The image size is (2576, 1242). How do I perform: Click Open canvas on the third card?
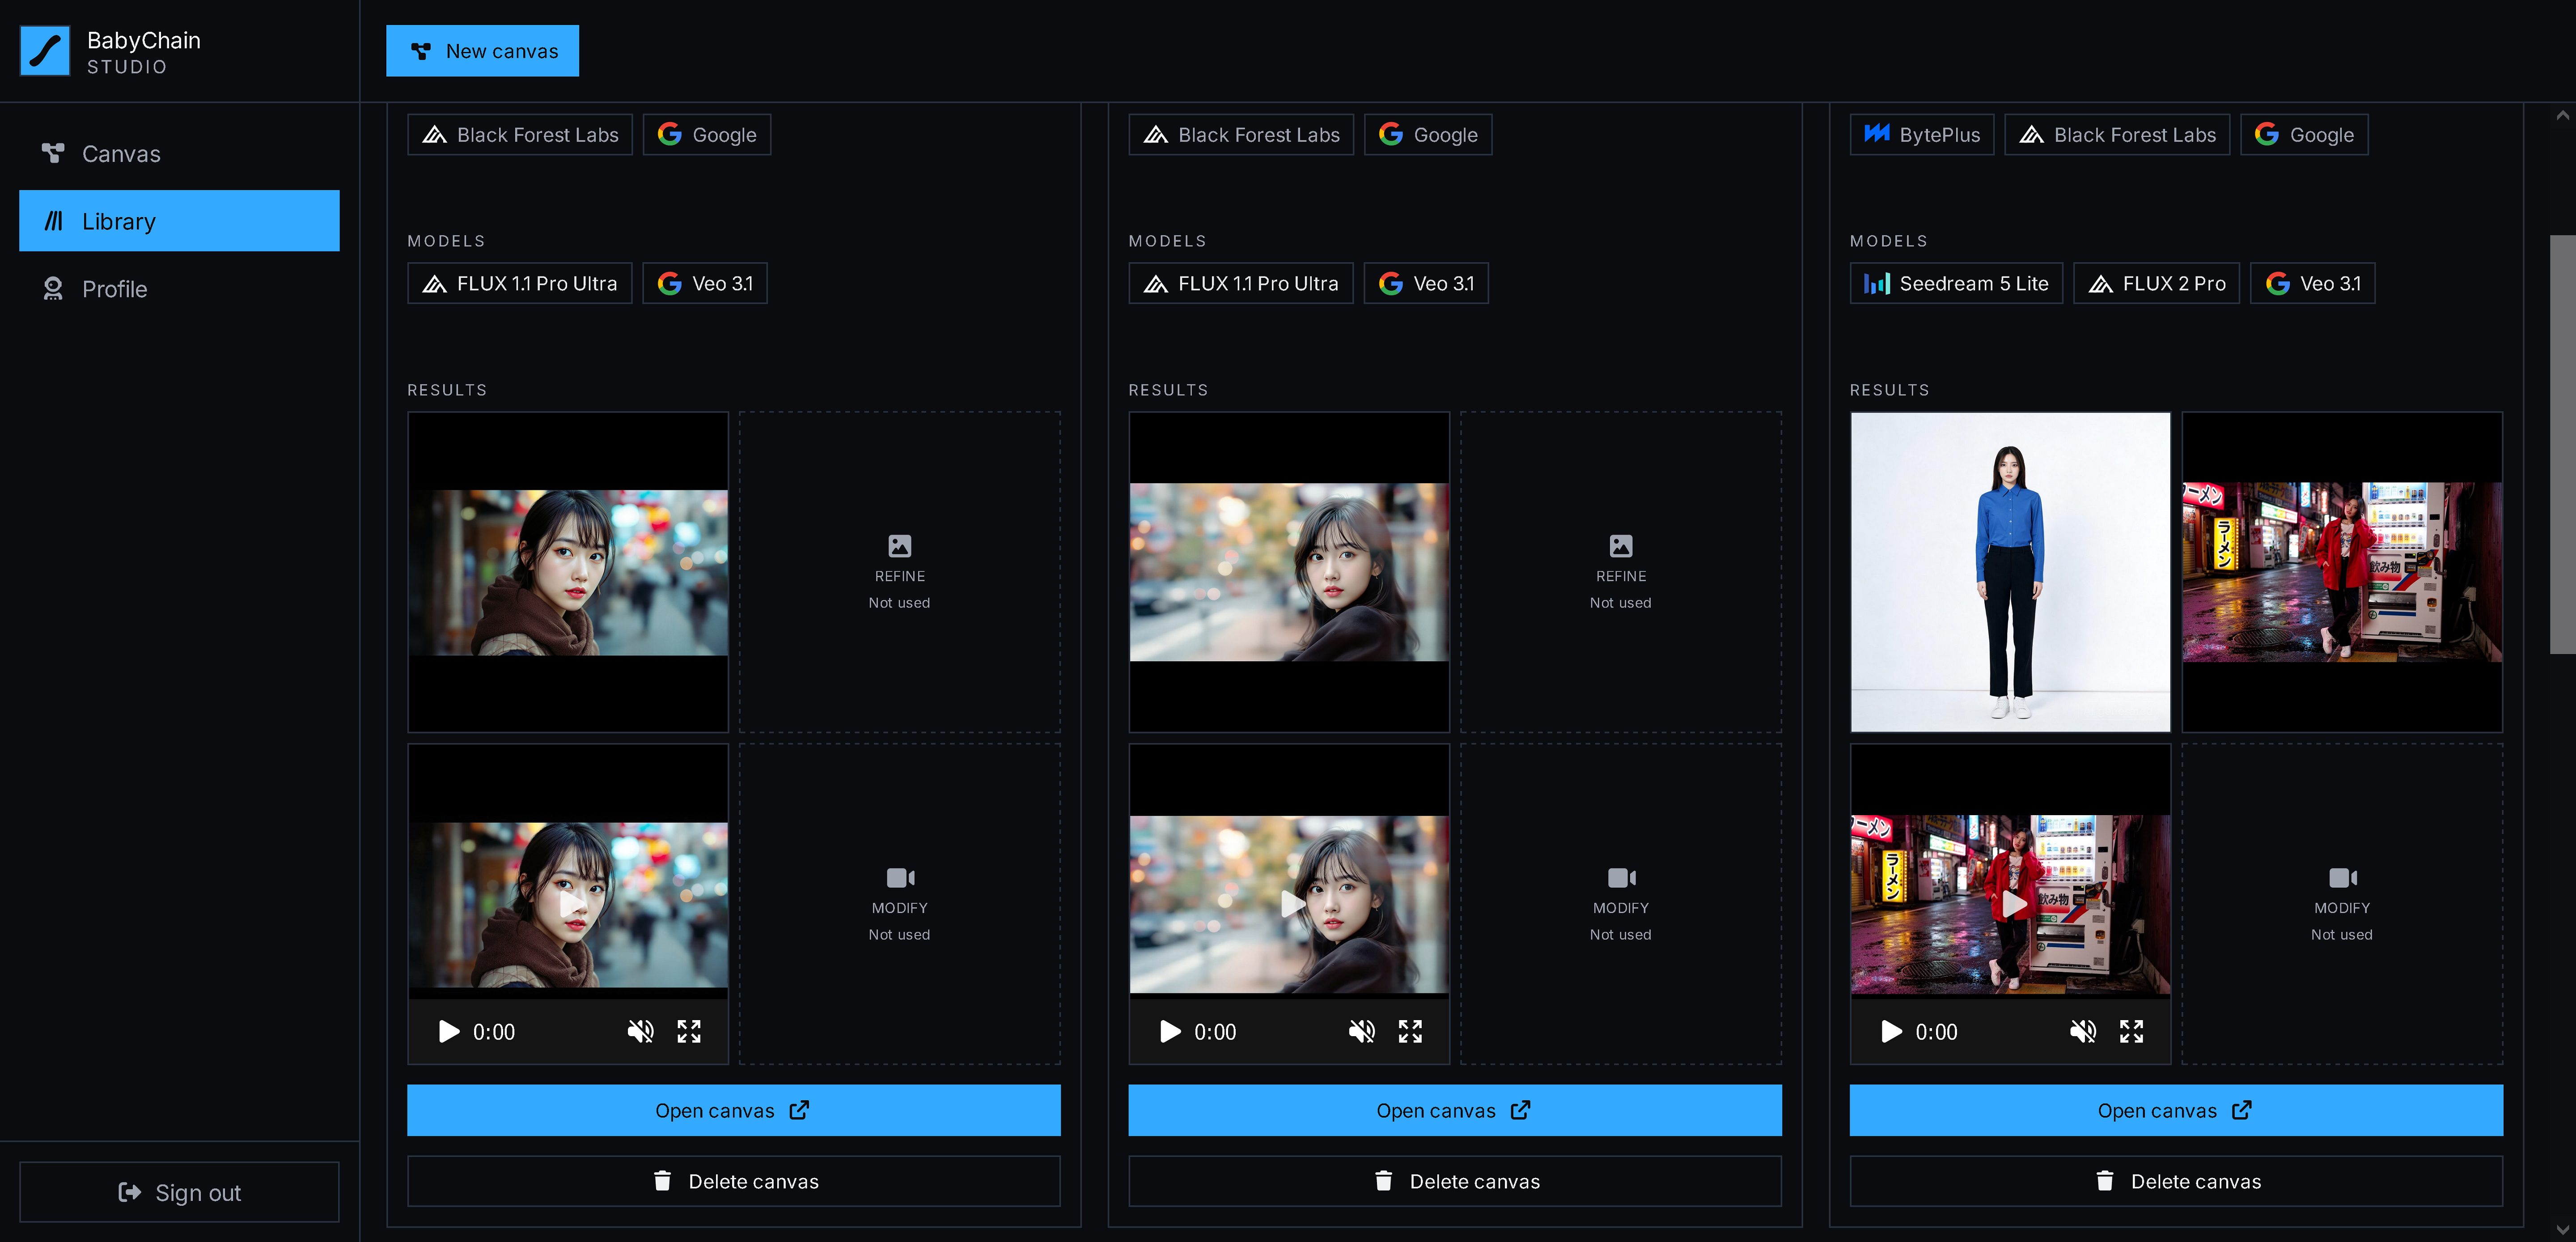point(2176,1111)
